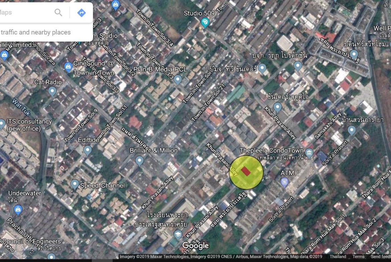The height and width of the screenshot is (262, 391).
Task: Open the CineSound @ Town in Town shopping pin
Action: (68, 67)
